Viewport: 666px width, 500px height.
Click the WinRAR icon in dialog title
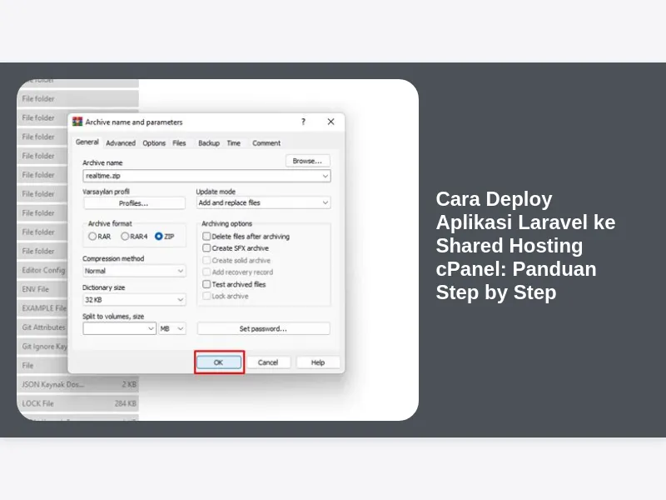[77, 122]
